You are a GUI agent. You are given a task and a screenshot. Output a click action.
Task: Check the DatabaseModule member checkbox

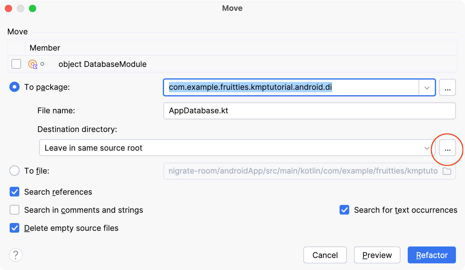[16, 64]
